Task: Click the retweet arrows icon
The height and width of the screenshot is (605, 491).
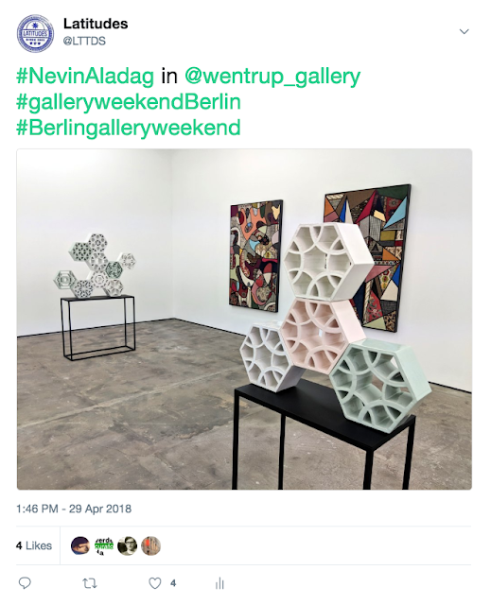Action: pyautogui.click(x=90, y=583)
